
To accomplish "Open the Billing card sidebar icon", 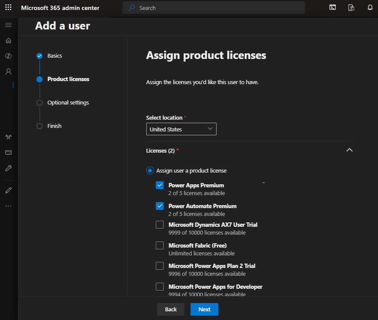I will 8,153.
